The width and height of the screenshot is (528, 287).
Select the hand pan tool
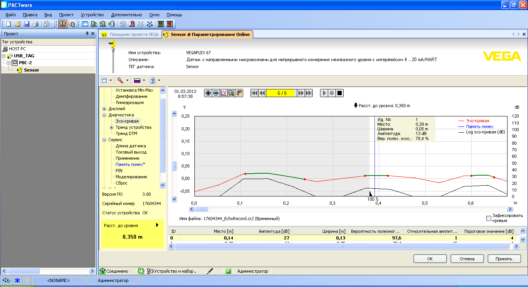(x=239, y=93)
